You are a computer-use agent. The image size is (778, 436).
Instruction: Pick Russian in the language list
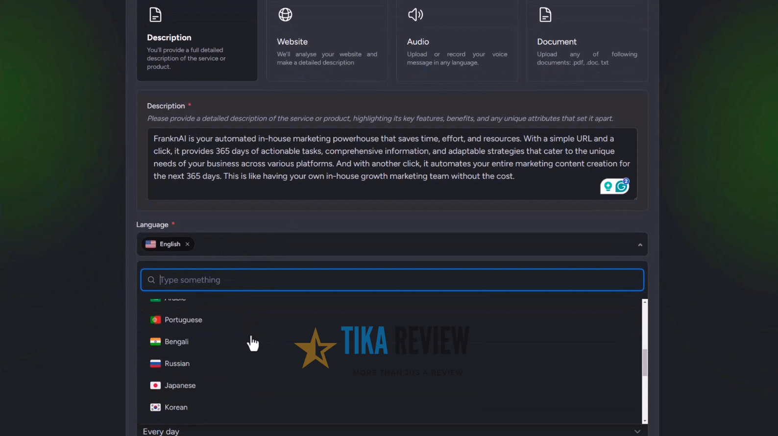pyautogui.click(x=177, y=363)
